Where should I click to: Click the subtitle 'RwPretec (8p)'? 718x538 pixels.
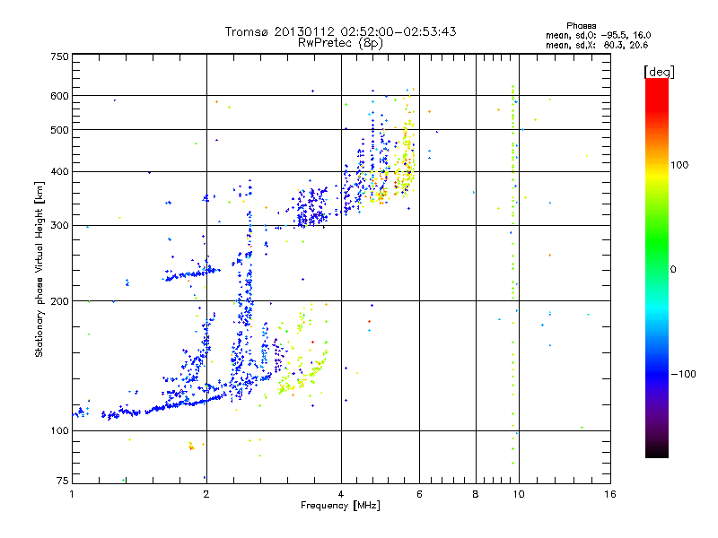coord(340,43)
